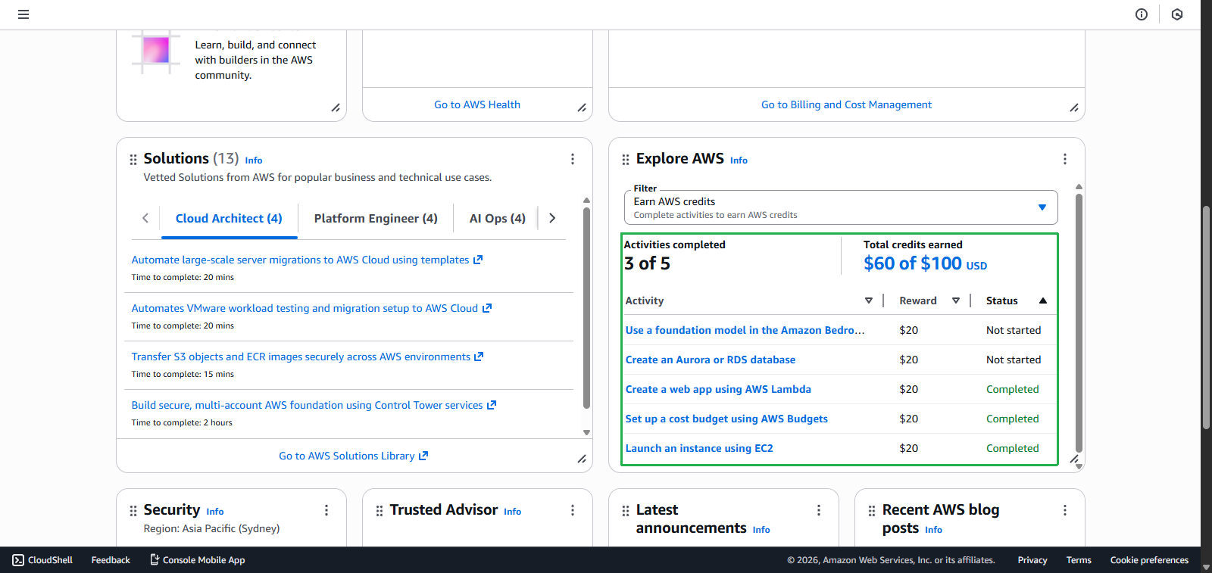Open the Explore AWS widget options menu

tap(1065, 159)
